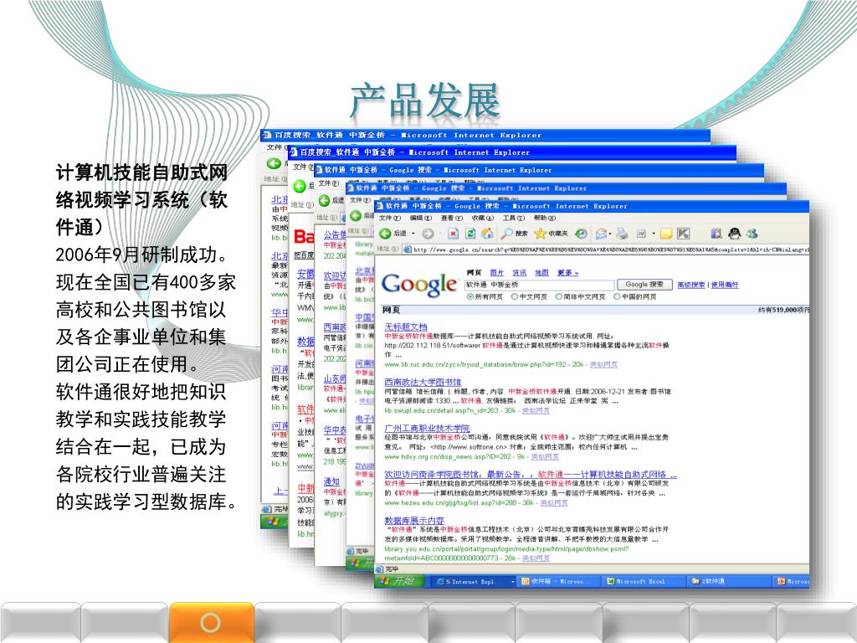Viewport: 857px width, 643px height.
Task: Click the third window's Google 搜索 title bar
Action: pyautogui.click(x=539, y=170)
